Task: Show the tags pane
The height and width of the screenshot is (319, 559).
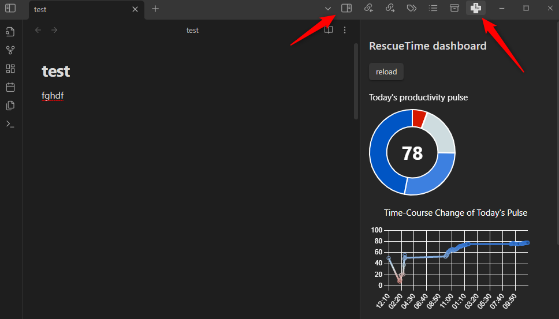Action: click(411, 8)
